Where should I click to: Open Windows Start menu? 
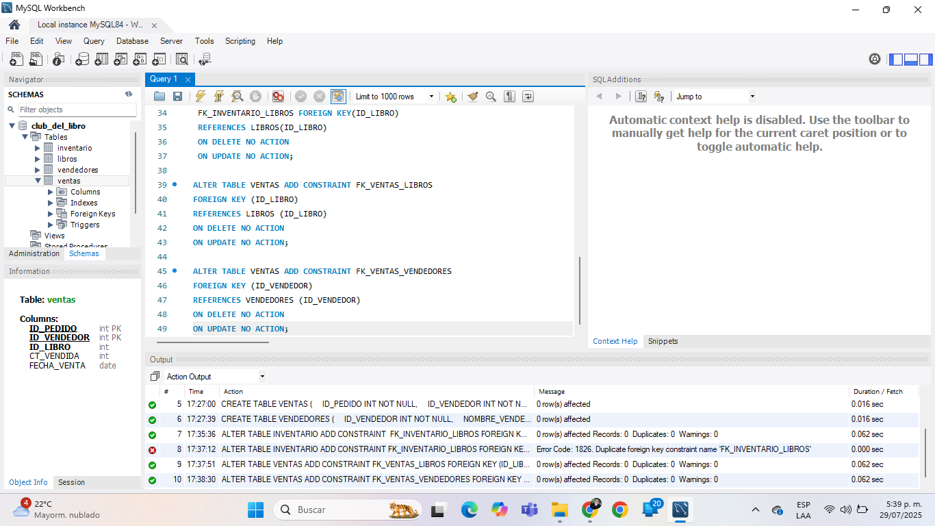[255, 510]
